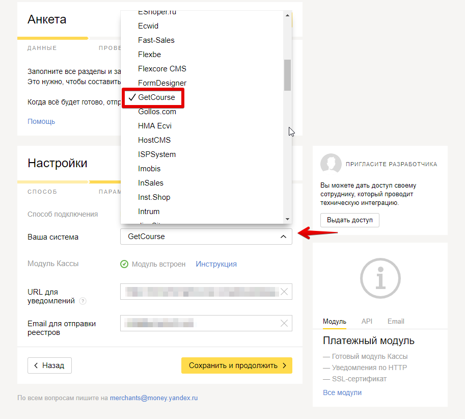Email merchants@money.yandex.ru support link
The height and width of the screenshot is (419, 465).
coord(154,398)
